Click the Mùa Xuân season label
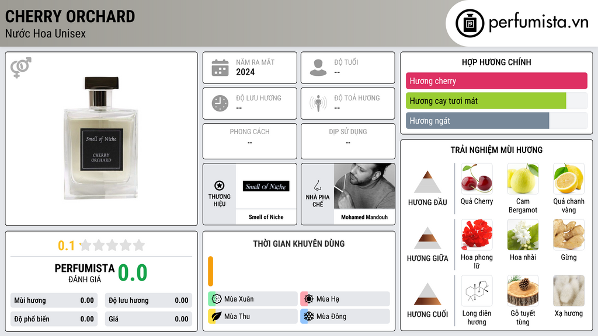The width and height of the screenshot is (598, 336). pyautogui.click(x=239, y=299)
